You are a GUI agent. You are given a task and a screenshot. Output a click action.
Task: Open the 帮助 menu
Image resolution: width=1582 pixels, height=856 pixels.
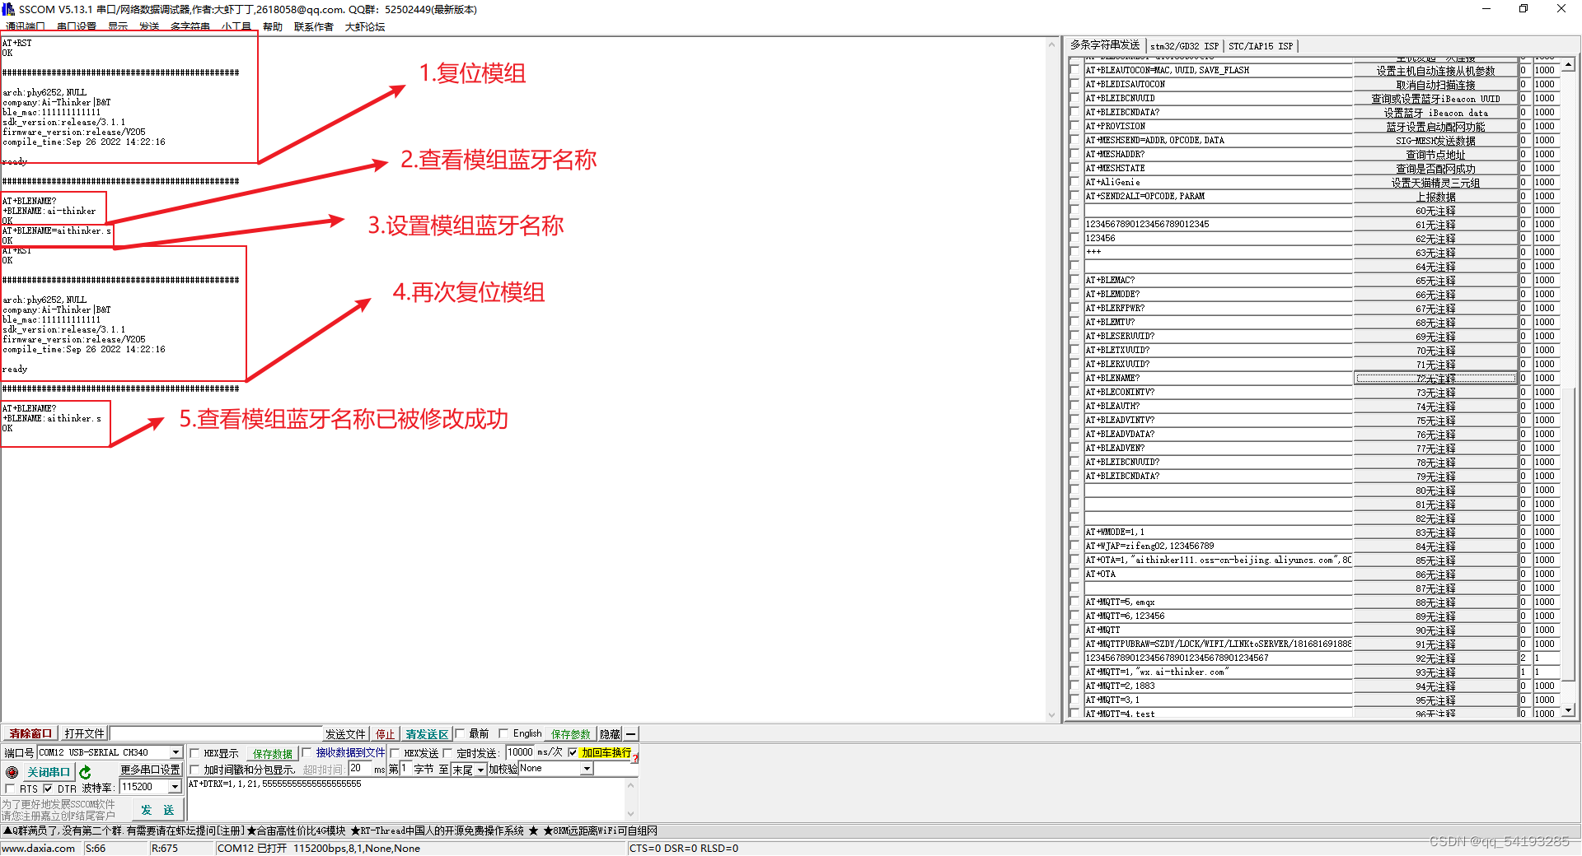pyautogui.click(x=273, y=26)
